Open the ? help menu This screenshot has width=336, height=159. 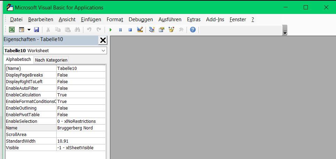[253, 19]
